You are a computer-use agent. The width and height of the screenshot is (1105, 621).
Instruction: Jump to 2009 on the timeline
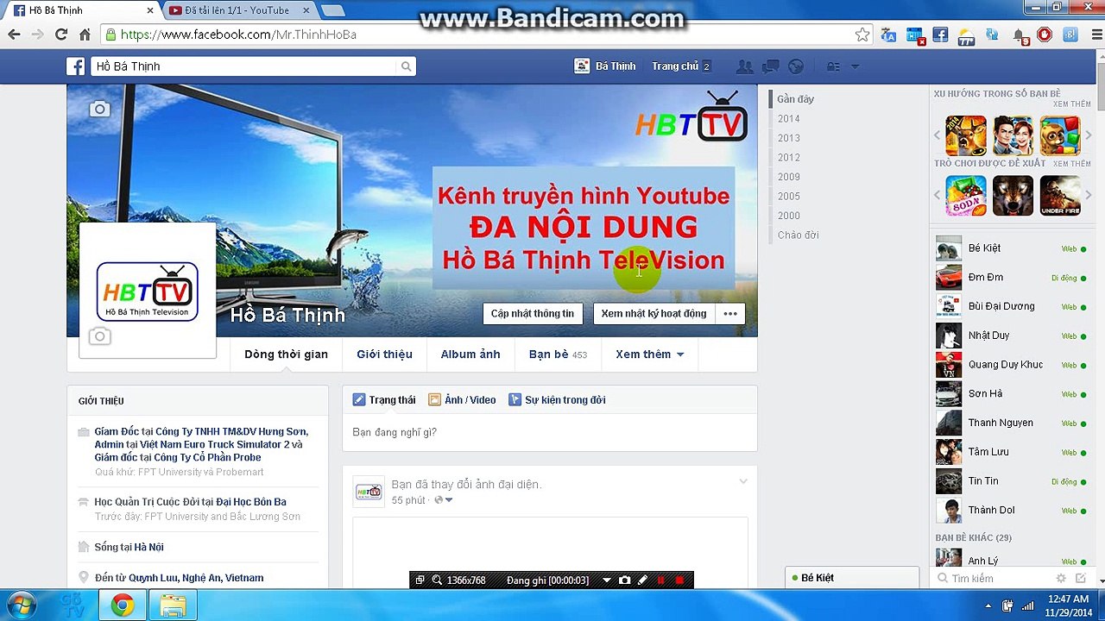click(x=789, y=177)
